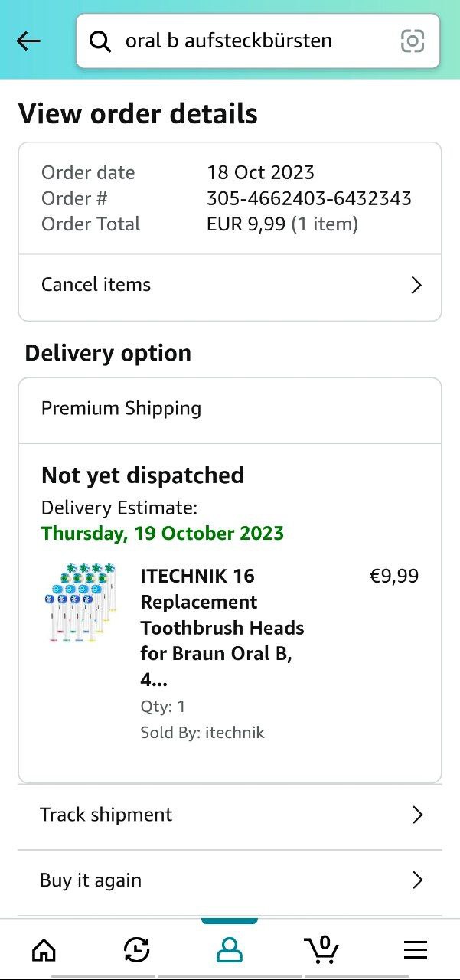Tap the back arrow icon
This screenshot has height=980, width=460.
(x=28, y=41)
